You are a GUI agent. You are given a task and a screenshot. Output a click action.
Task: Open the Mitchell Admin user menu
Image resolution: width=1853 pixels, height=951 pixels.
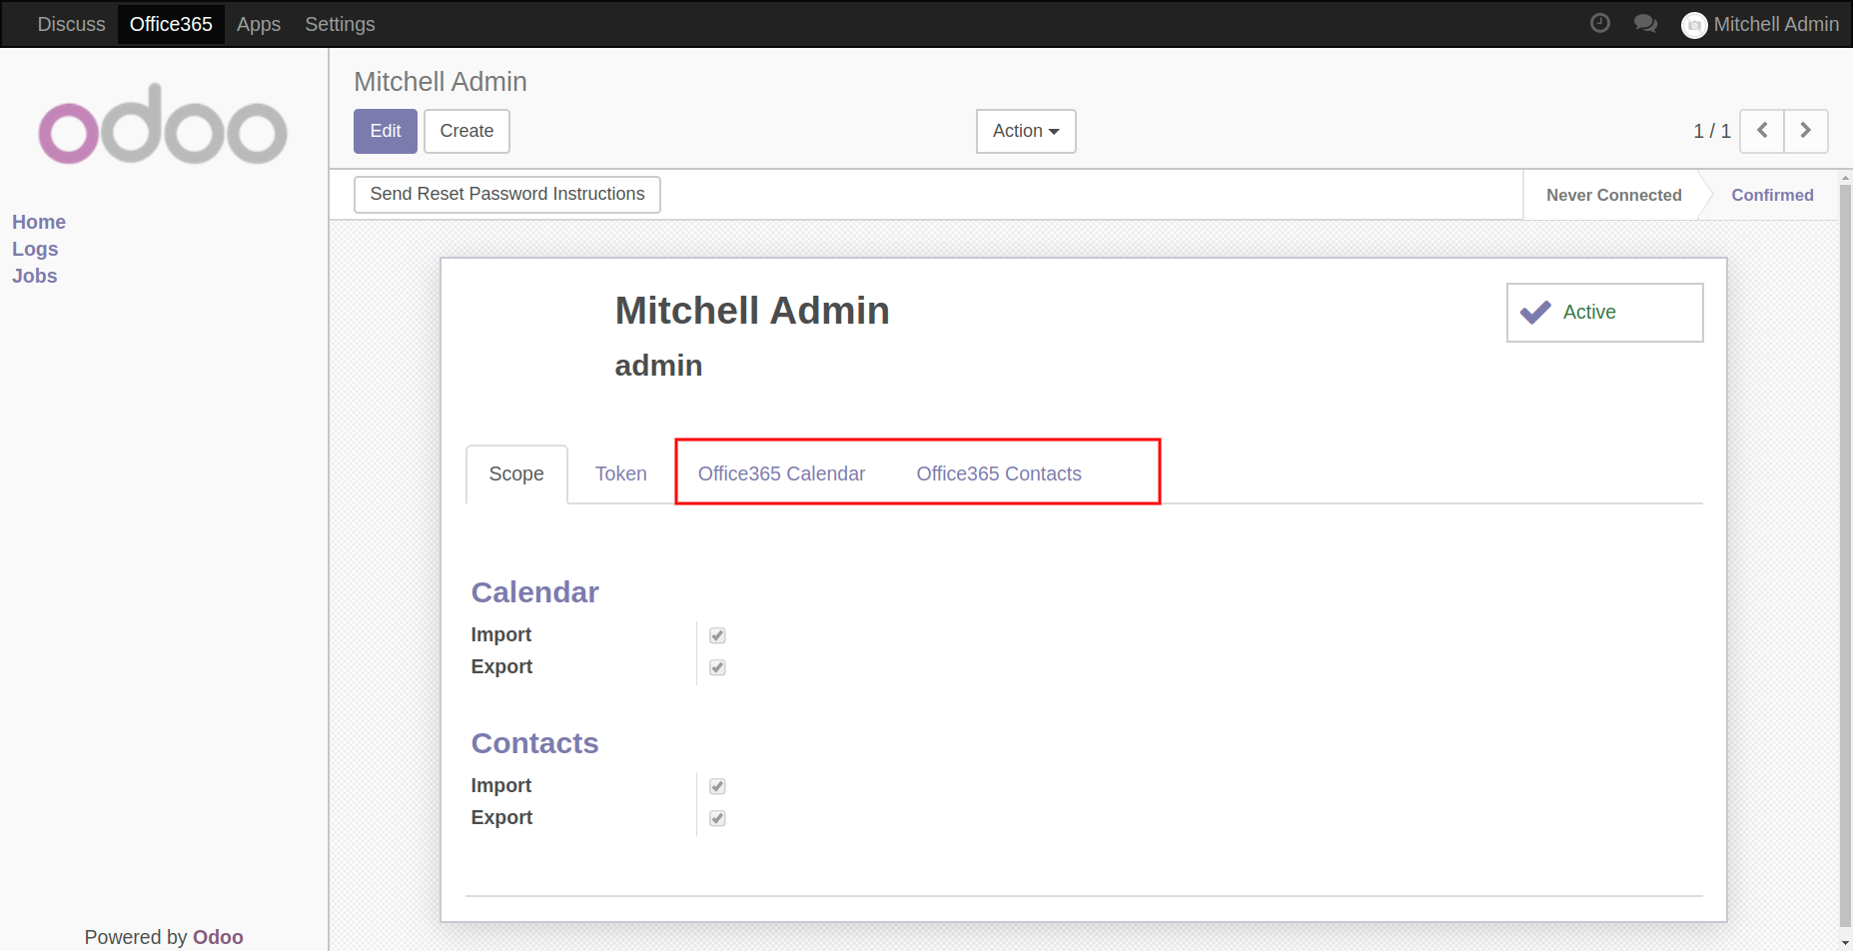pos(1775,24)
